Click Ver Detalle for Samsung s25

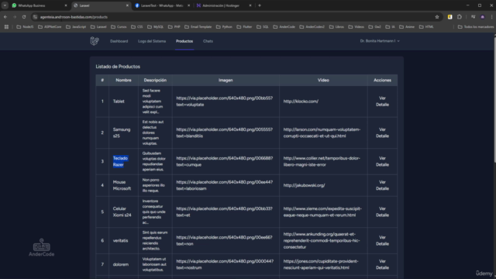(x=382, y=133)
